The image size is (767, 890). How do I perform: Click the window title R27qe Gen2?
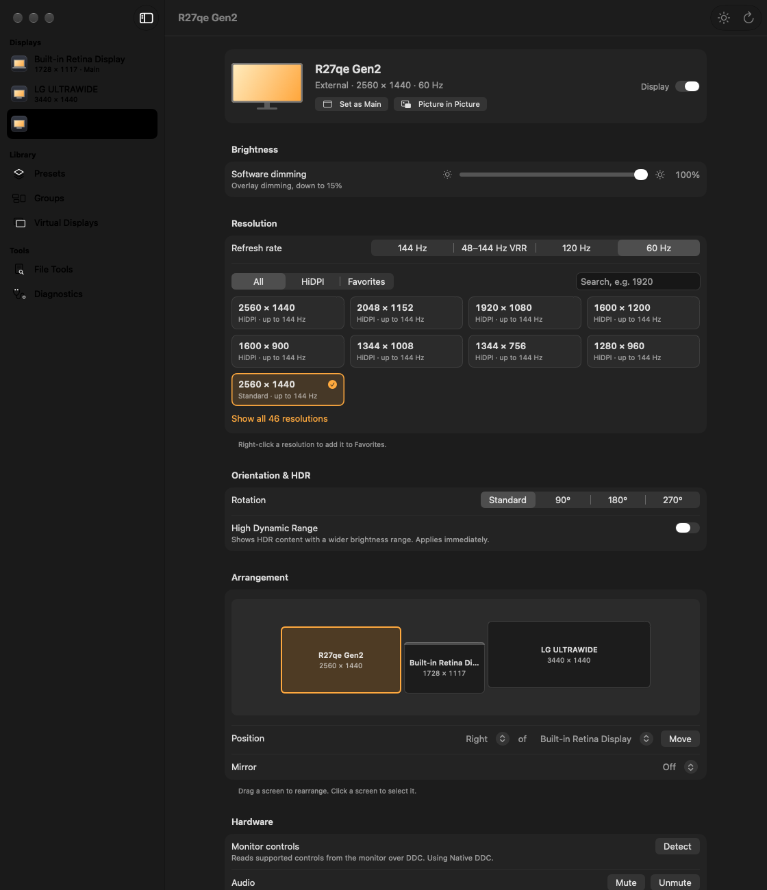tap(208, 18)
